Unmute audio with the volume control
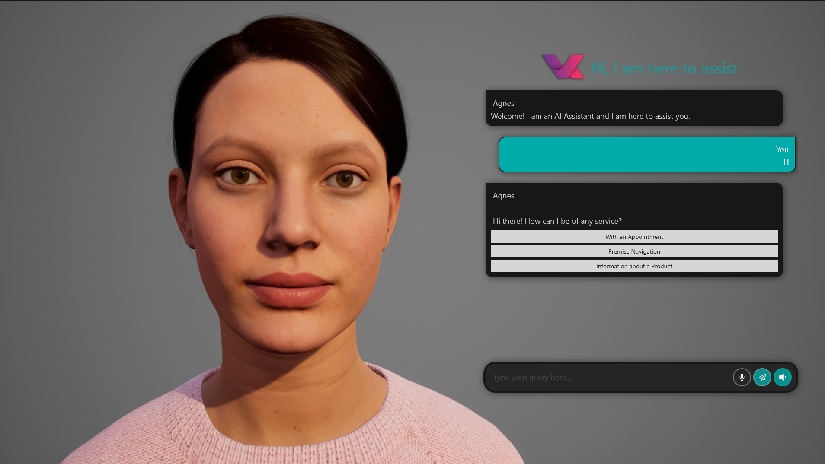This screenshot has width=825, height=464. [782, 377]
